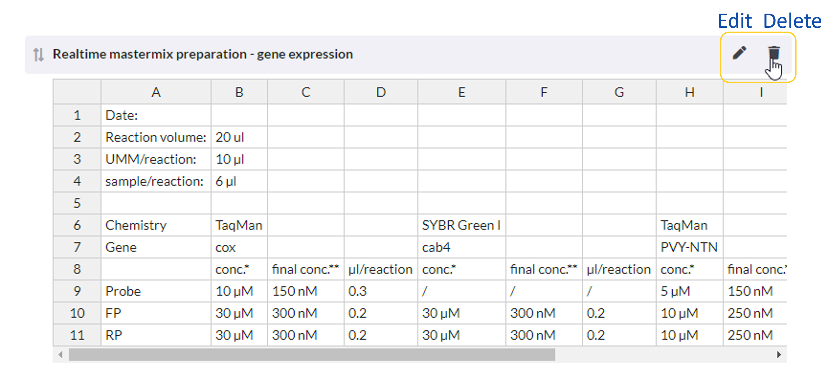Click the reorder arrows icon beside title
Screen dimensions: 836x379
click(38, 54)
